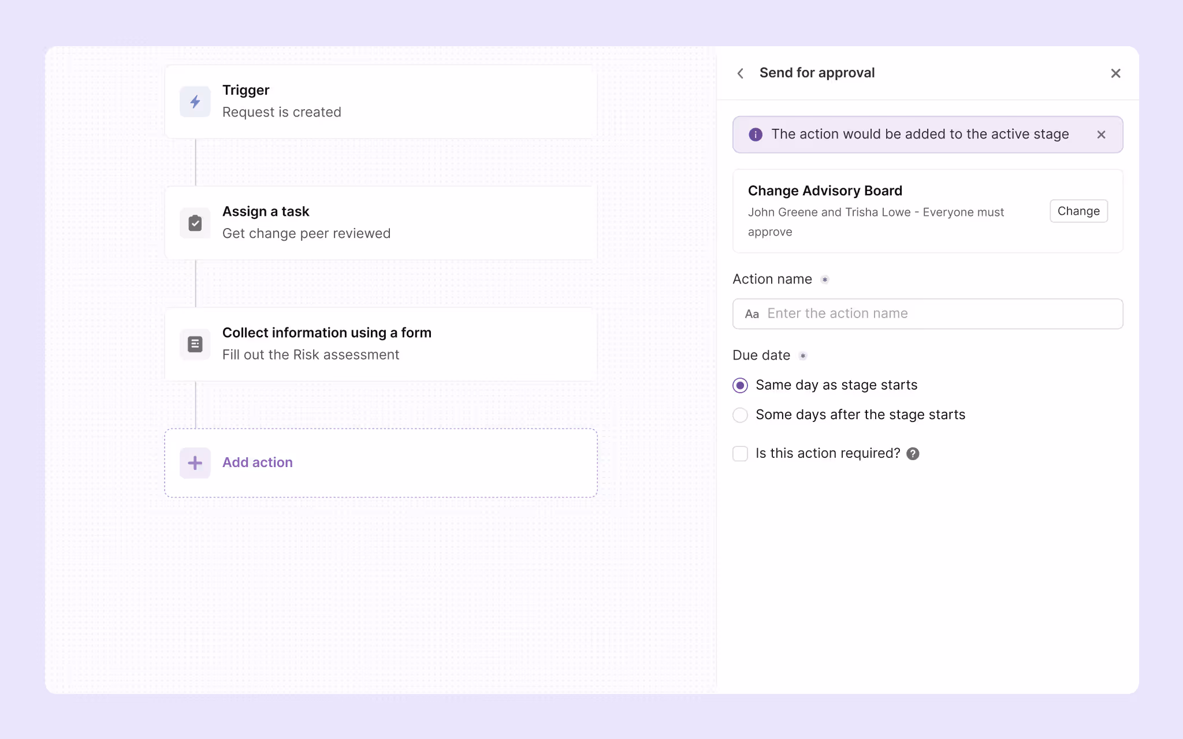Click the plus icon beside Add action
The image size is (1183, 739).
[195, 462]
